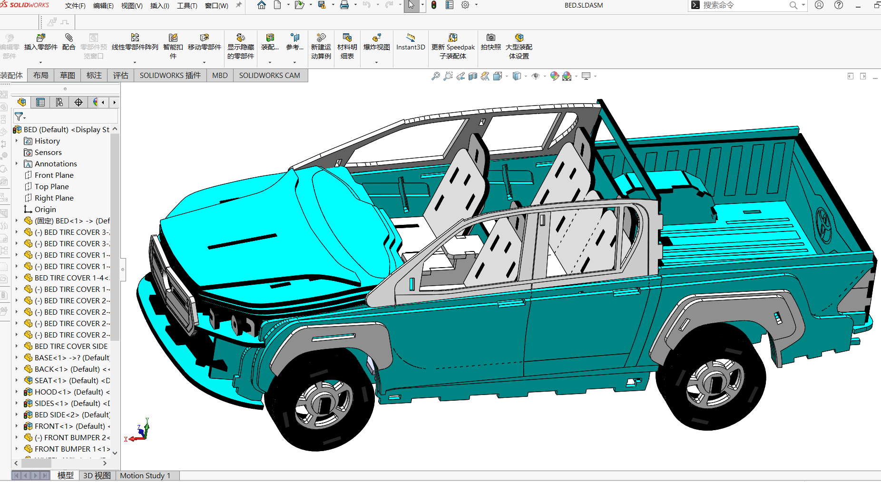The image size is (881, 482).
Task: Open the 插入(I) menu
Action: [x=160, y=6]
